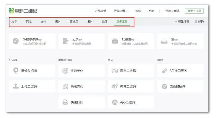The image size is (222, 118).
Task: Click the 摄像头扫描 label
Action: tap(29, 71)
